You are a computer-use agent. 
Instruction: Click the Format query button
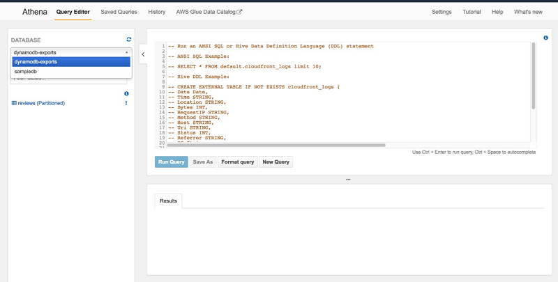click(x=238, y=162)
